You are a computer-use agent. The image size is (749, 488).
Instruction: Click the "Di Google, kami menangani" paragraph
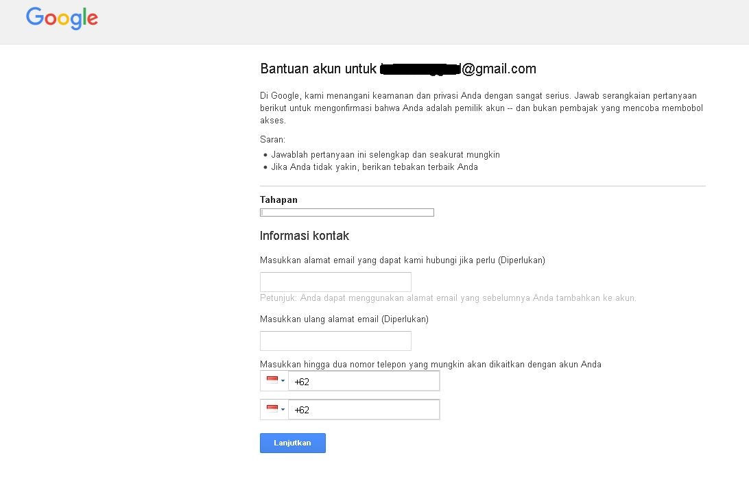tap(481, 108)
